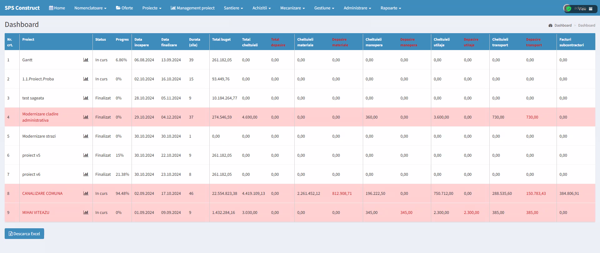Image resolution: width=600 pixels, height=253 pixels.
Task: Click the green shield icon
Action: tap(568, 9)
